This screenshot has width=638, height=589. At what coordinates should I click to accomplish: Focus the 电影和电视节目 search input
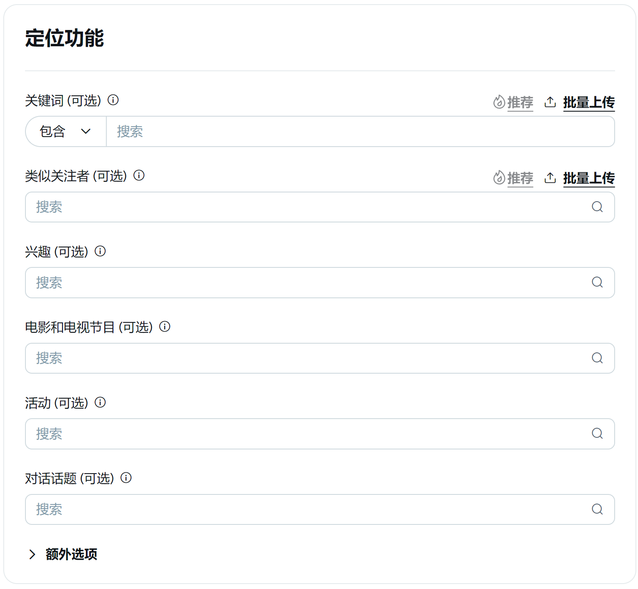[320, 358]
